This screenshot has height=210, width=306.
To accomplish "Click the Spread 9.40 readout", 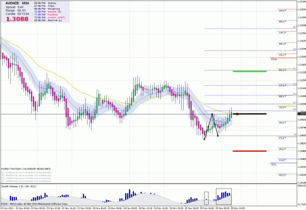I will (x=14, y=7).
